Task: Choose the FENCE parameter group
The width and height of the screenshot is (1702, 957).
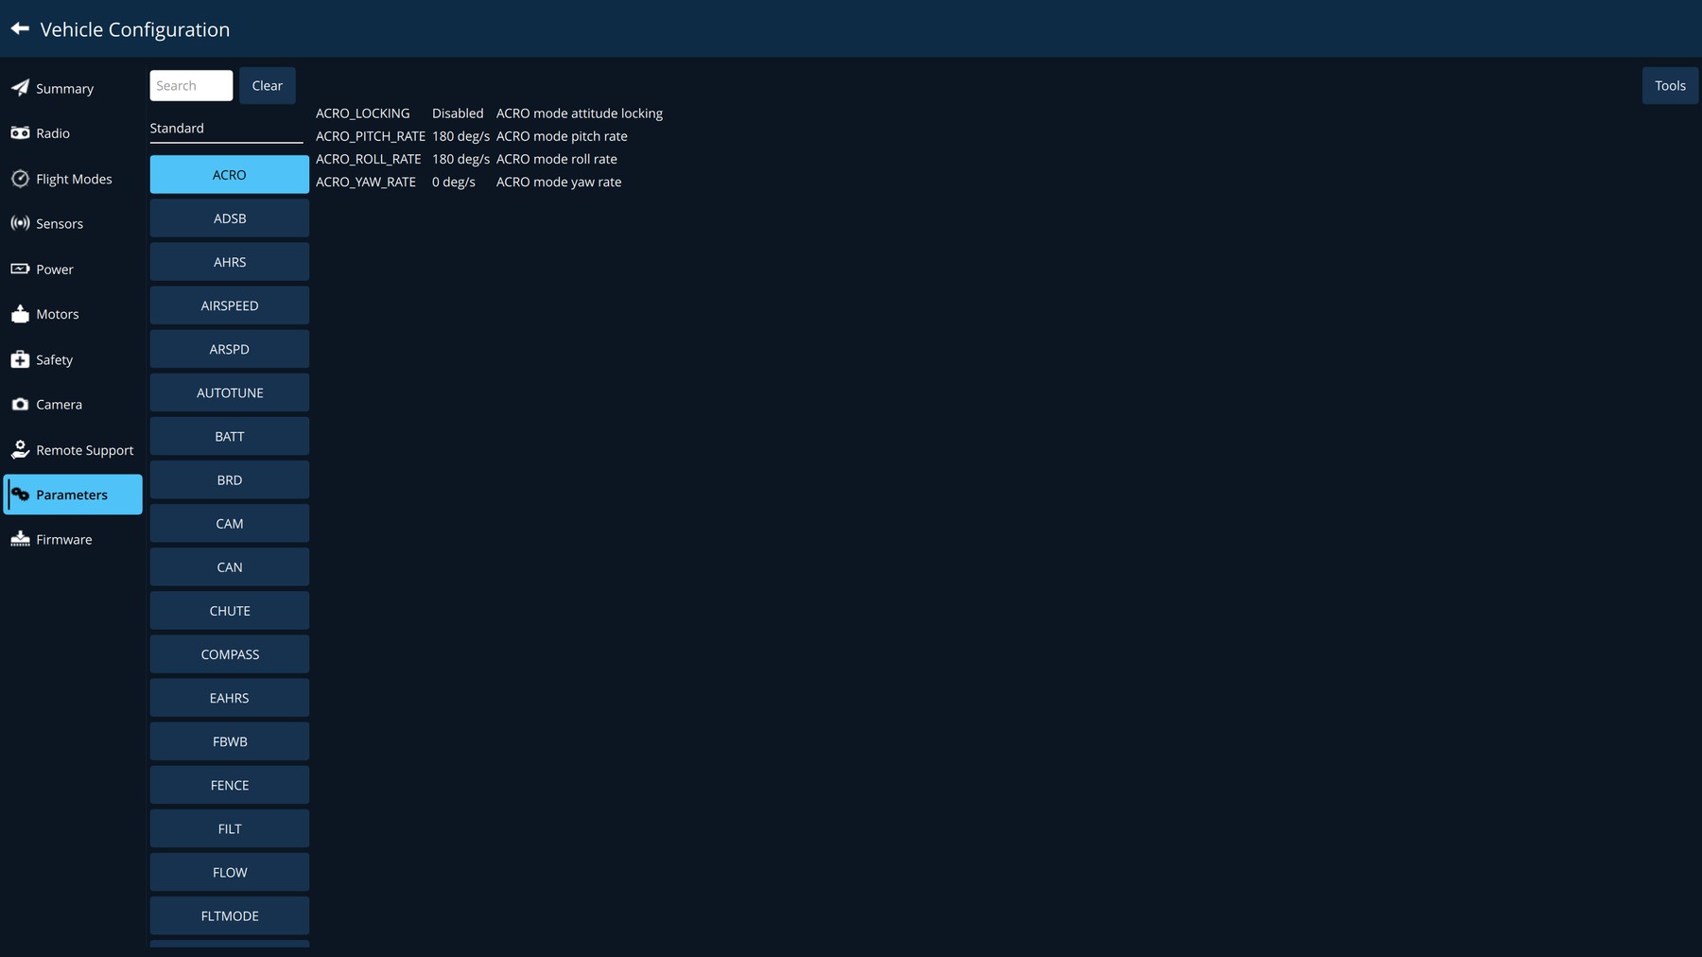Action: [230, 785]
